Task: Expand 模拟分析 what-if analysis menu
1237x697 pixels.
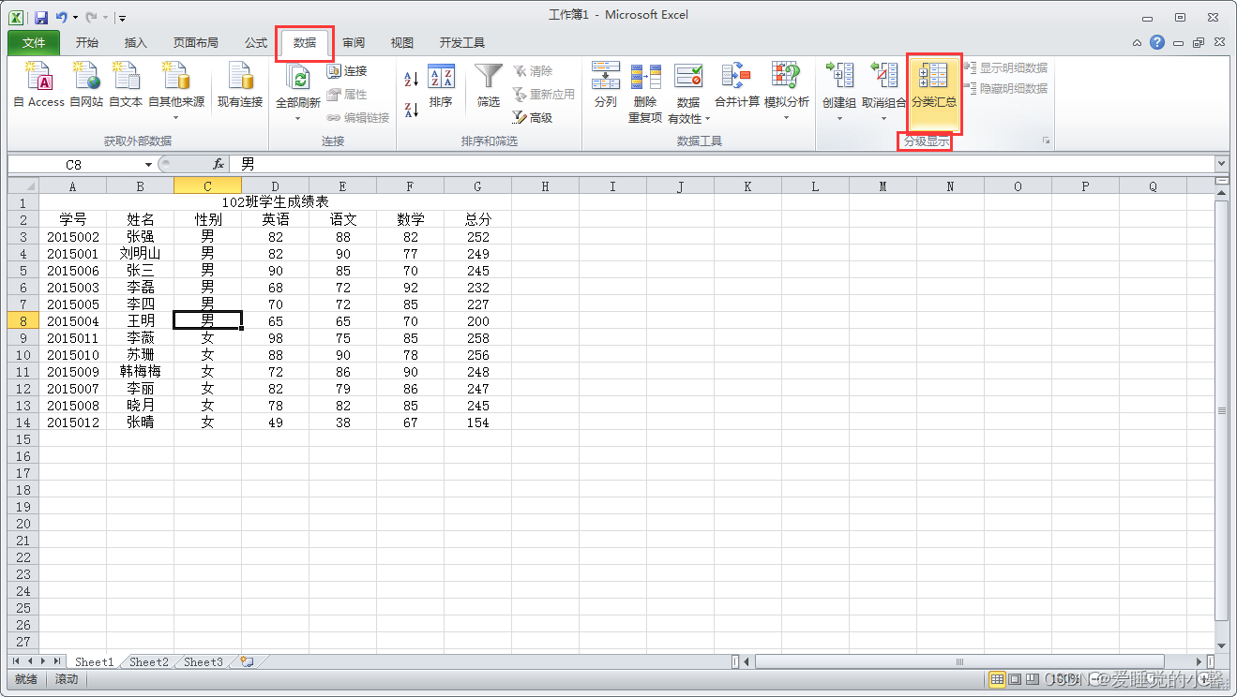Action: click(786, 92)
